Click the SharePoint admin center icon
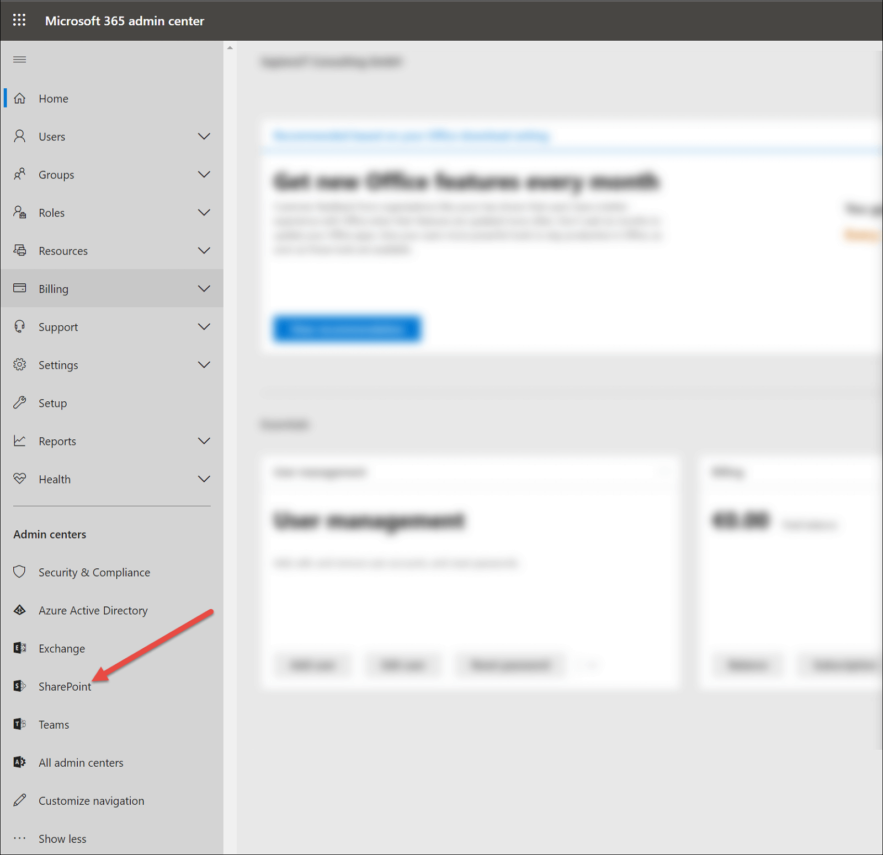 (20, 686)
